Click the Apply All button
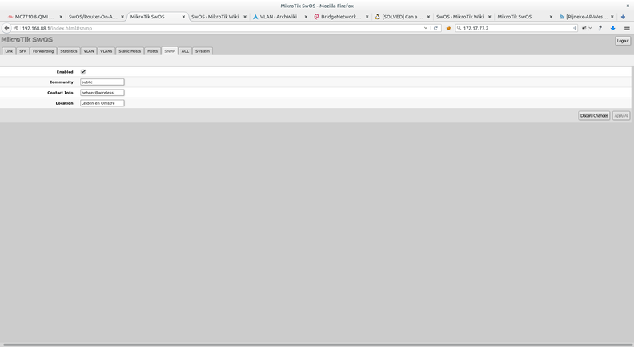Viewport: 634px width, 347px height. click(621, 115)
